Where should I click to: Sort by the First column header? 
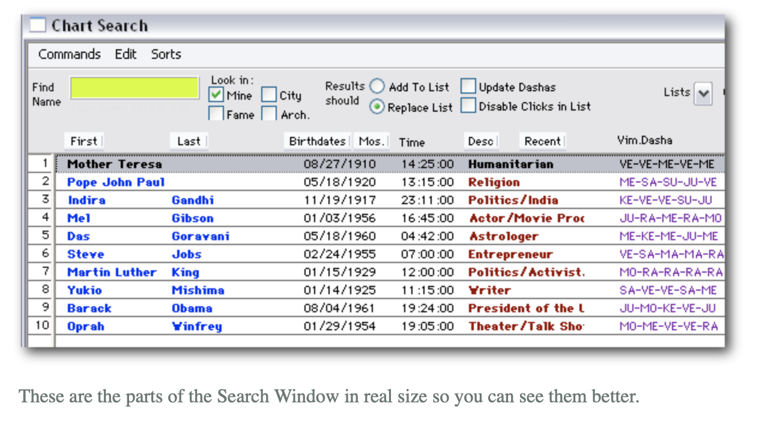coord(83,141)
